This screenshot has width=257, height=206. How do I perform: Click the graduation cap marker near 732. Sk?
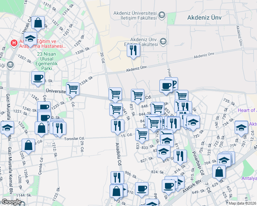point(193,124)
